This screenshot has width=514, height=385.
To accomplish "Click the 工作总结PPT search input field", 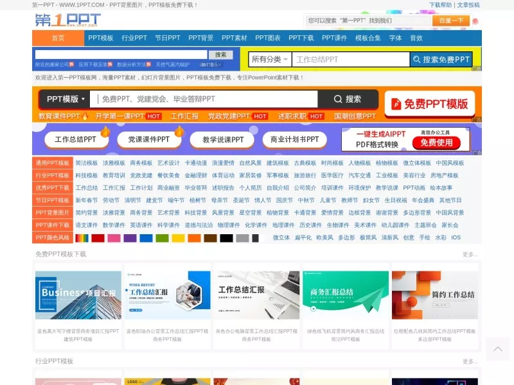I will coord(351,60).
